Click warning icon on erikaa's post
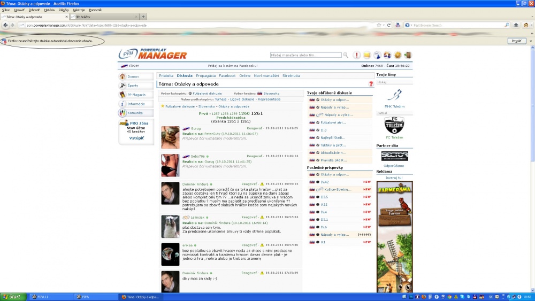The width and height of the screenshot is (535, 301). (262, 245)
